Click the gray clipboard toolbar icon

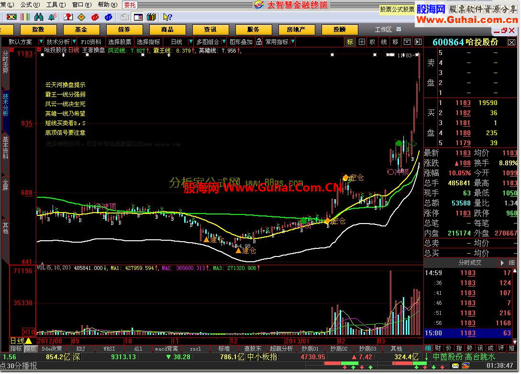124,17
